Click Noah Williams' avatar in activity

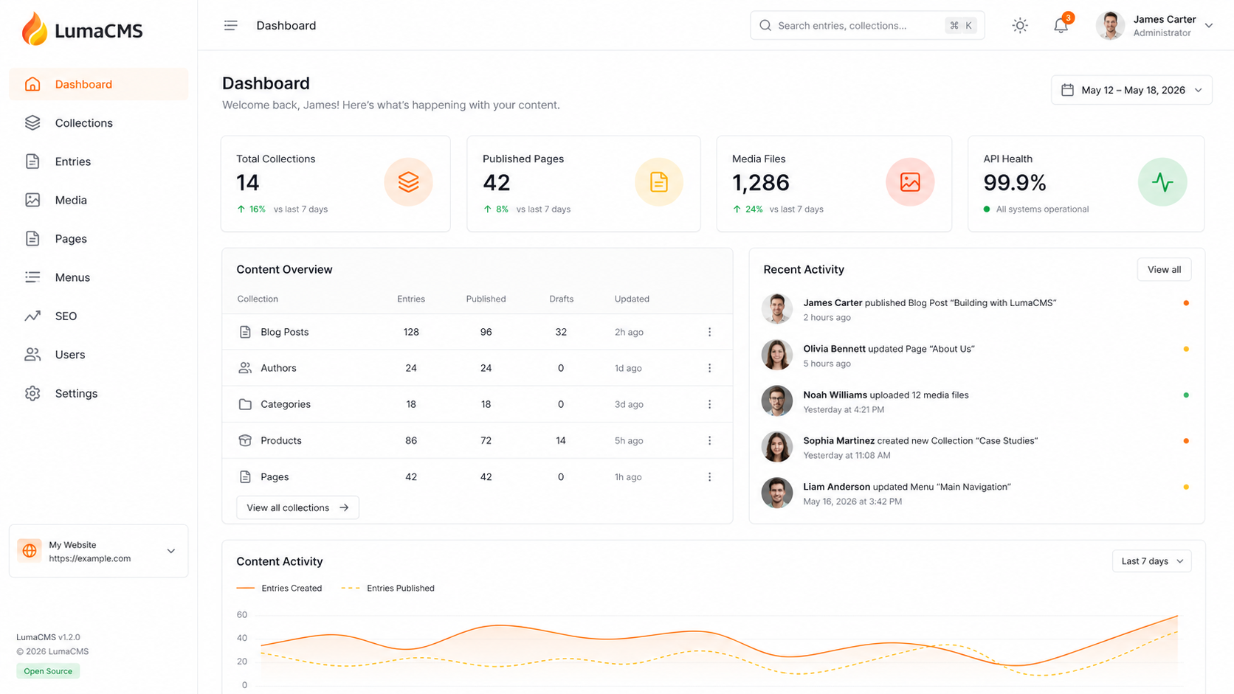pos(777,401)
